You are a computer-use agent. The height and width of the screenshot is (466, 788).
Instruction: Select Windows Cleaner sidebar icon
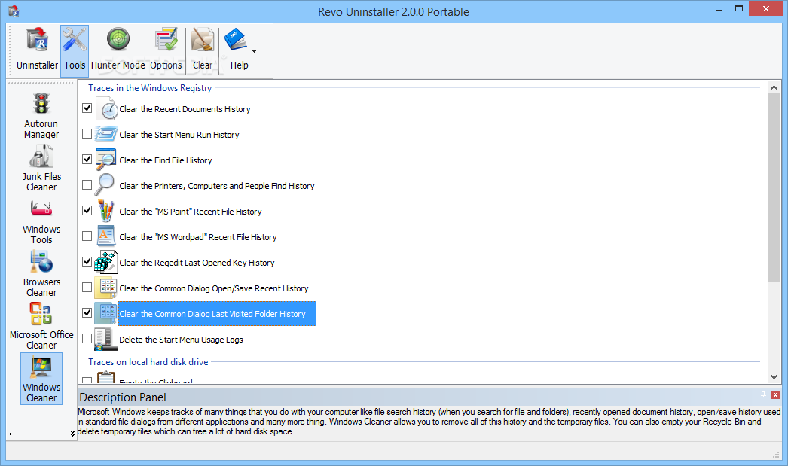coord(41,379)
